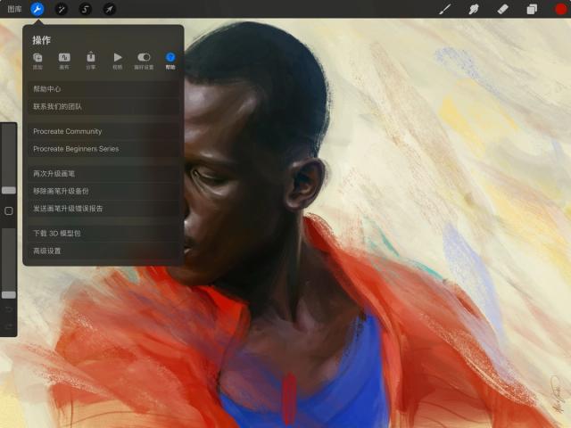Switch to the 画布 (Canvas) tab
This screenshot has height=428, width=571.
[64, 61]
